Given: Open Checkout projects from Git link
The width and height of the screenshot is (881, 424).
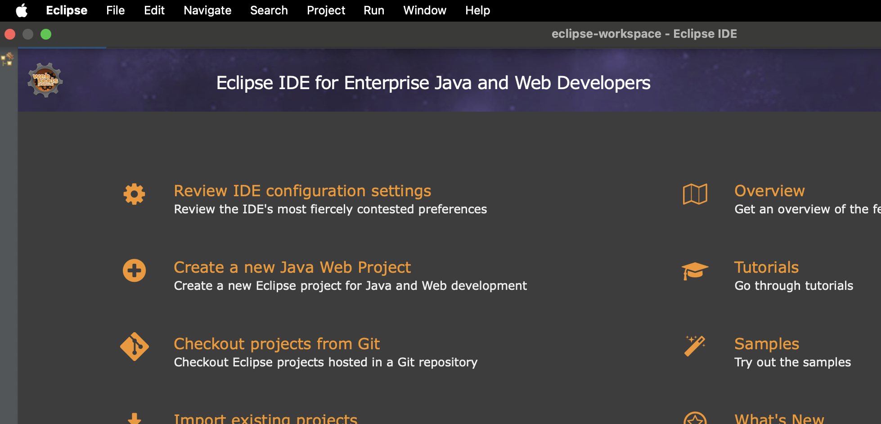Looking at the screenshot, I should click(277, 344).
